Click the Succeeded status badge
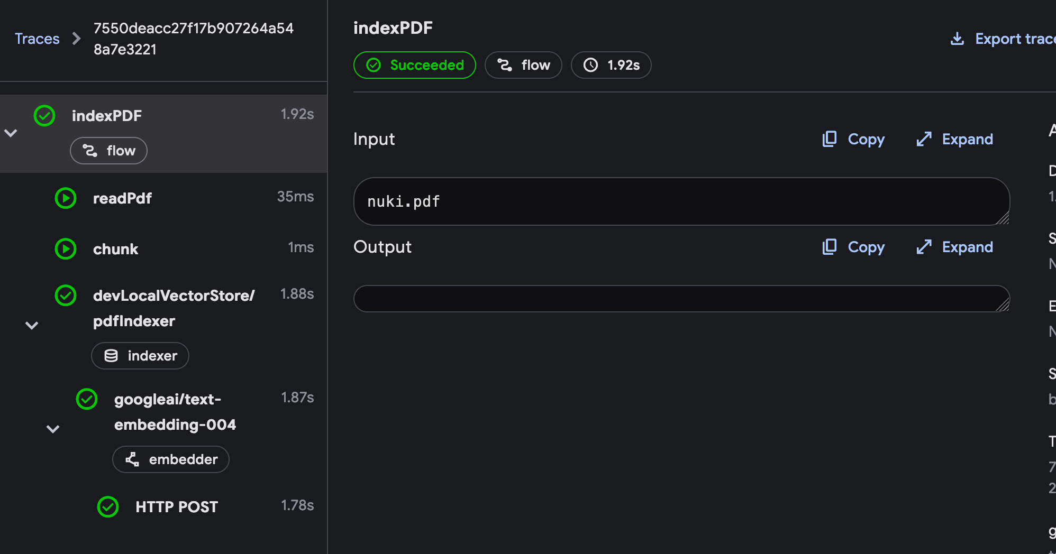 pos(414,65)
